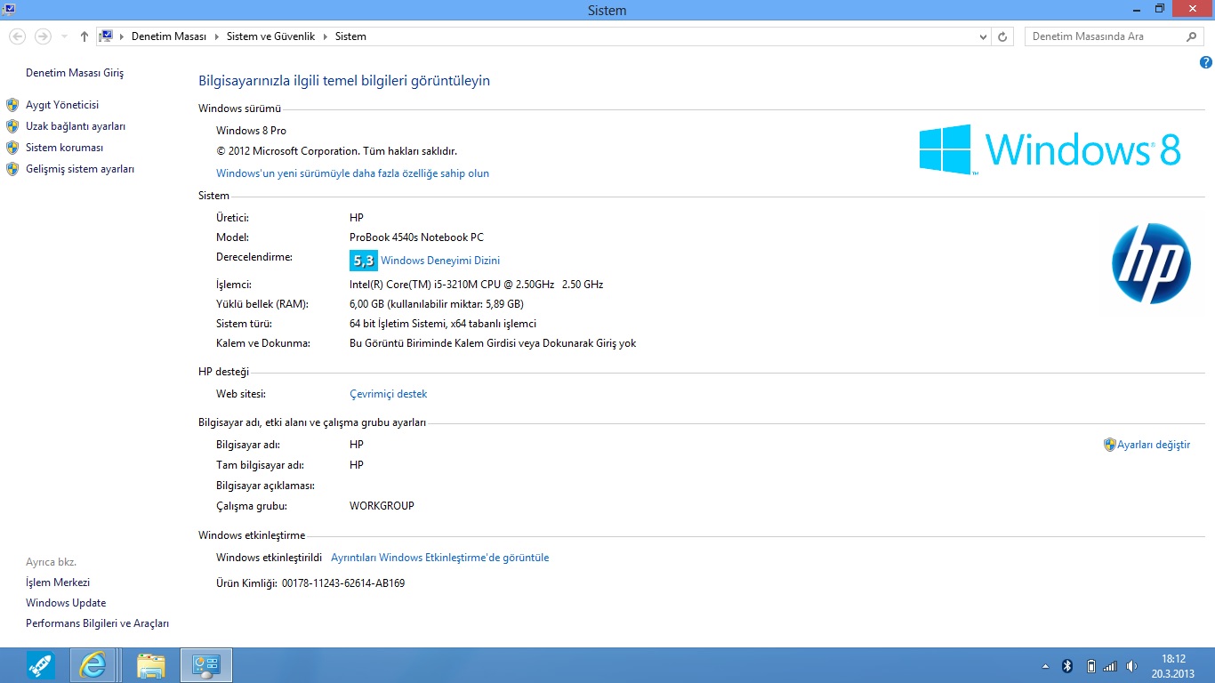
Task: Click network signal tray icon
Action: click(x=1110, y=666)
